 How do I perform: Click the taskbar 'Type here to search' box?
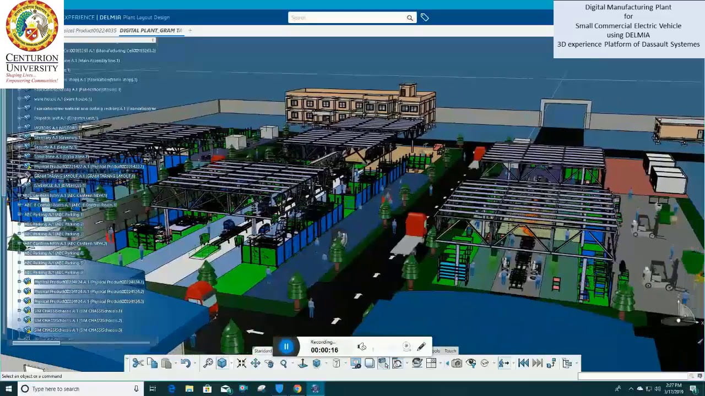(81, 389)
